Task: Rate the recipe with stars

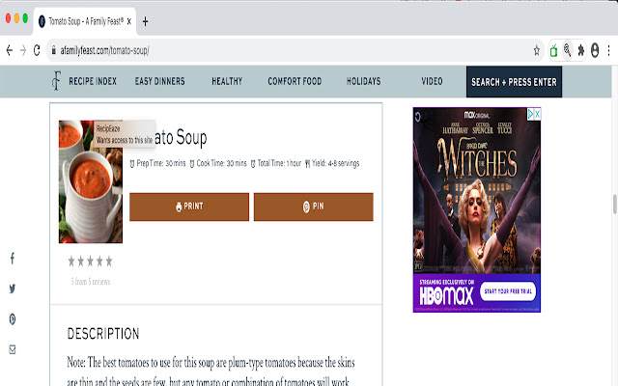Action: [90, 262]
